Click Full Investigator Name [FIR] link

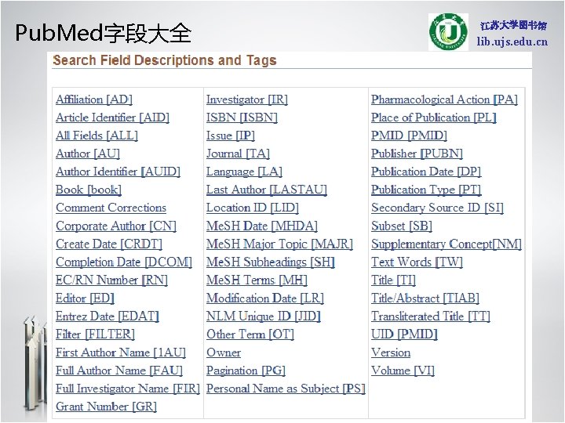(128, 389)
